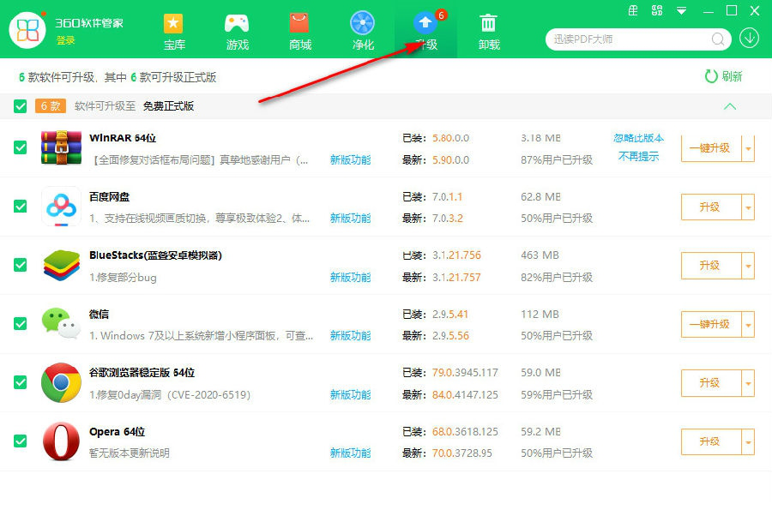Open the download manager arrow icon
This screenshot has width=772, height=522.
point(749,39)
